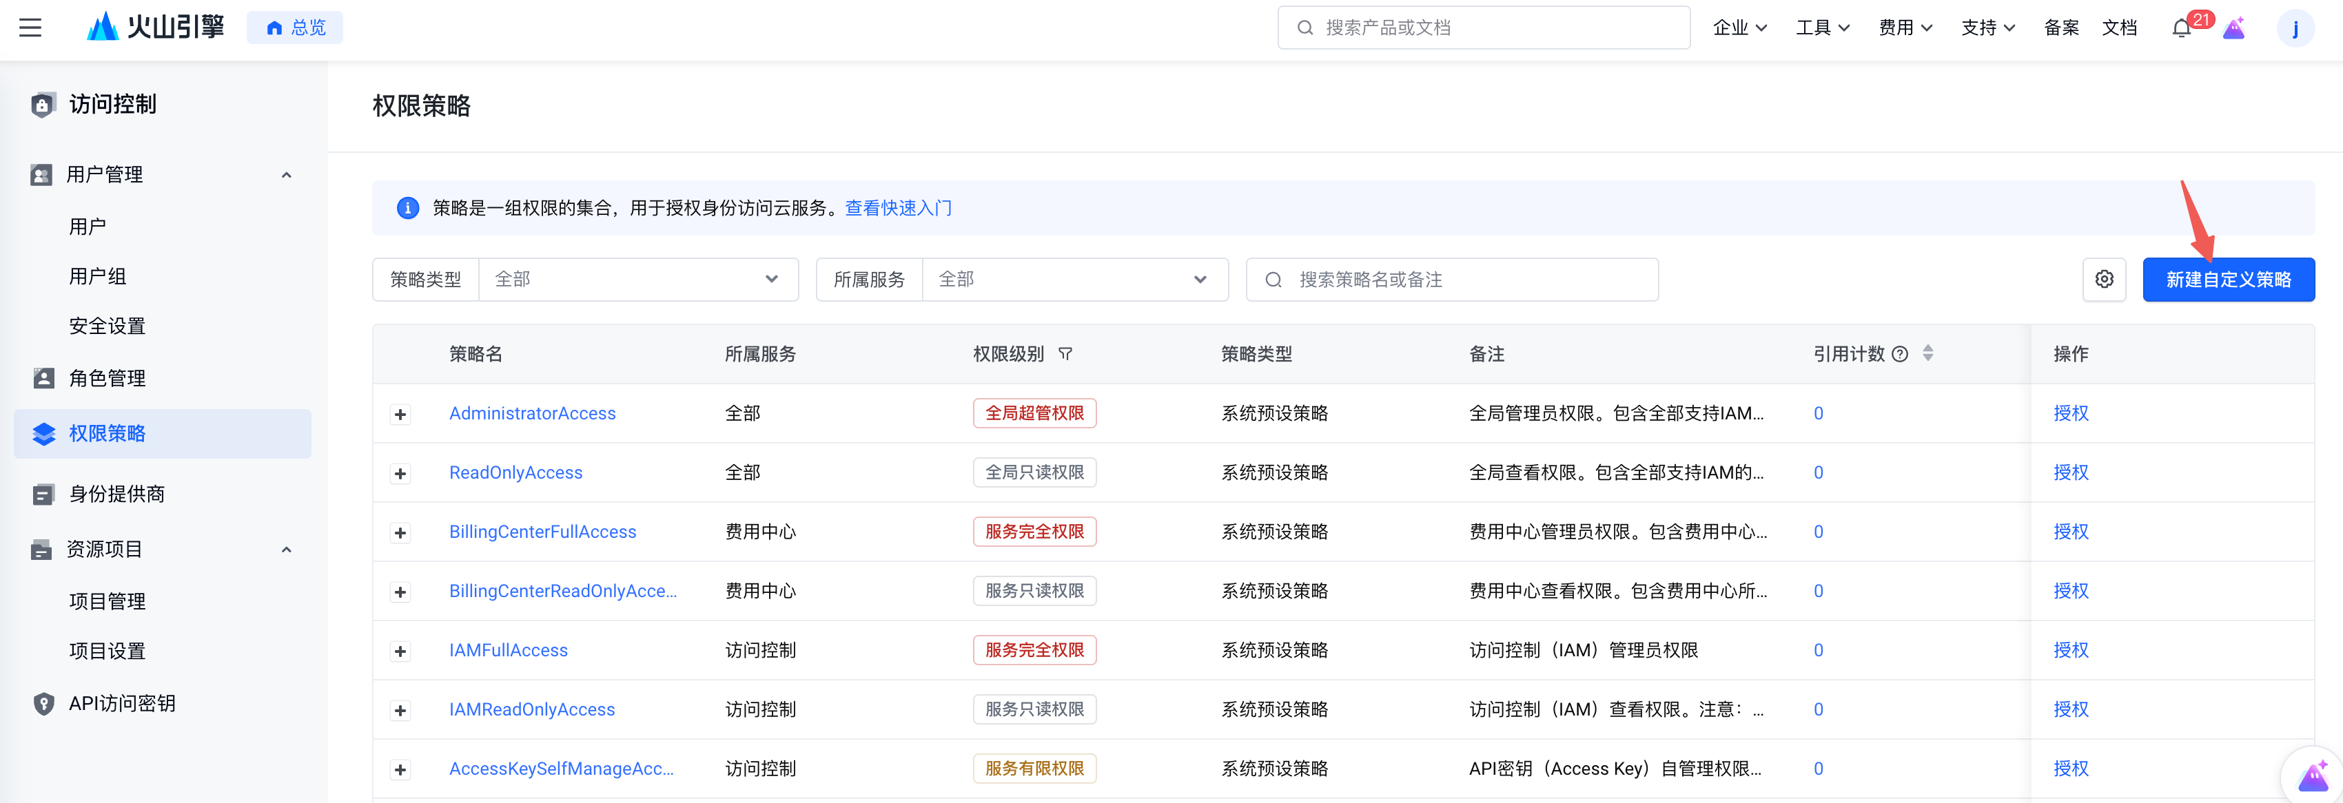Open the ReadOnlyAccess policy link

coord(515,473)
